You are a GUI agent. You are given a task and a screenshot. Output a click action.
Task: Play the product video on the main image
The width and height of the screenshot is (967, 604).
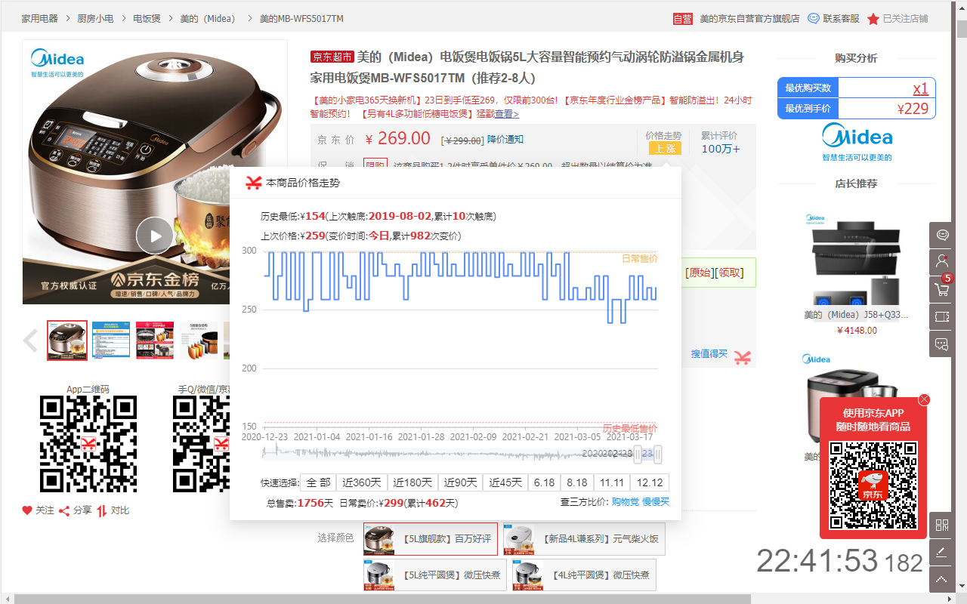[154, 235]
